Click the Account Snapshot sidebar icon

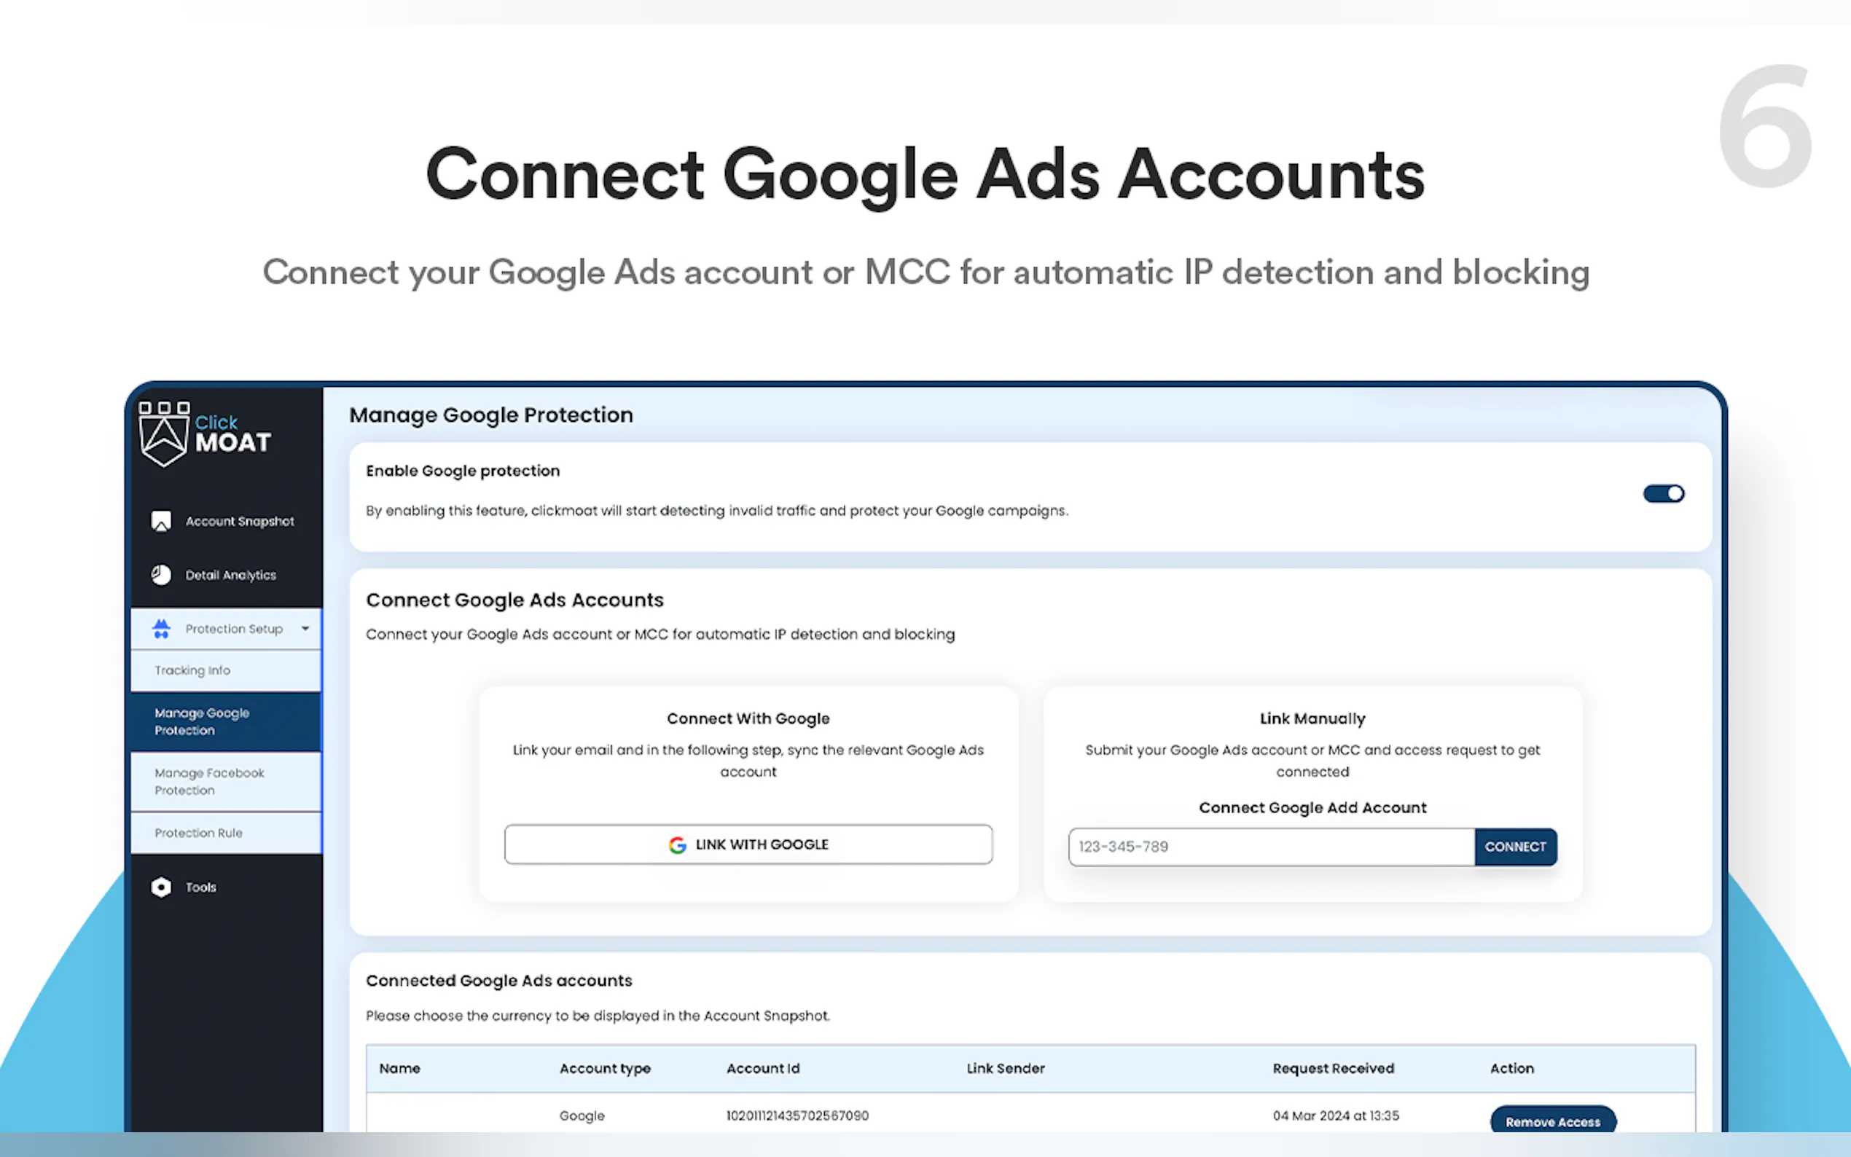pos(161,521)
